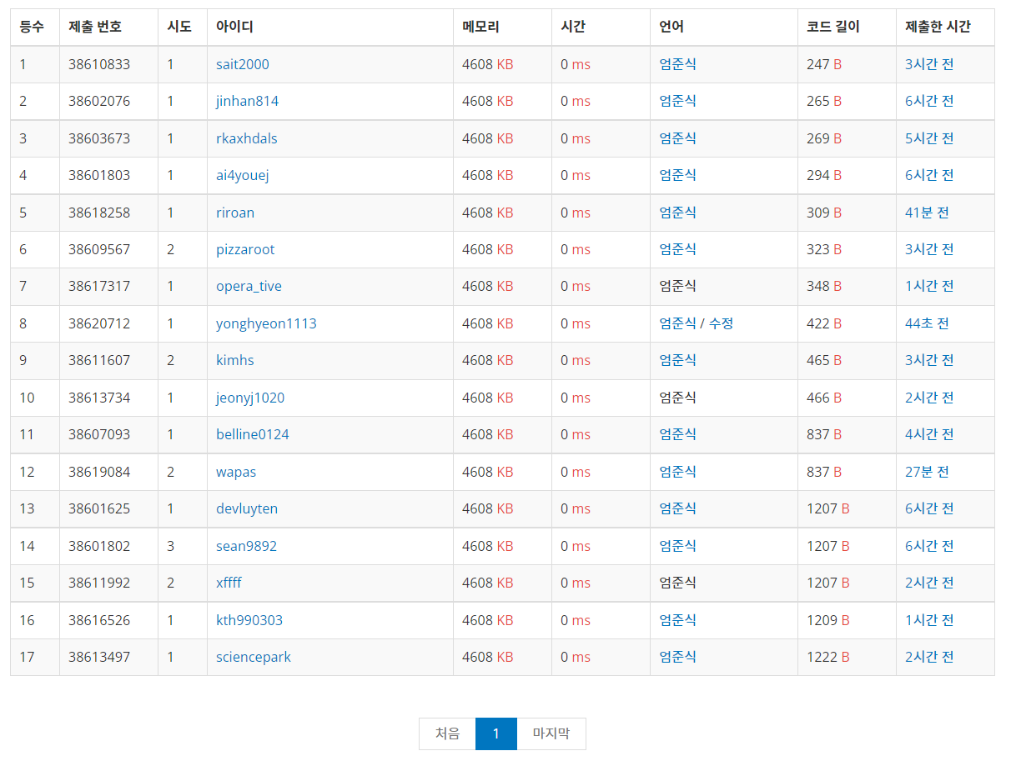
Task: Click '1시간 전' in opera_tive's row
Action: pyautogui.click(x=929, y=286)
